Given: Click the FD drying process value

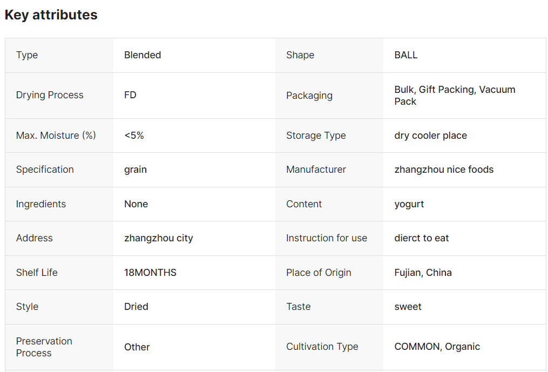Looking at the screenshot, I should [130, 95].
